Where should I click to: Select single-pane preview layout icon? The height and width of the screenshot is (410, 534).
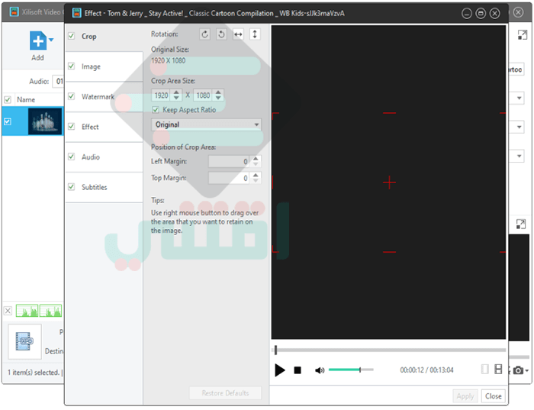[485, 369]
